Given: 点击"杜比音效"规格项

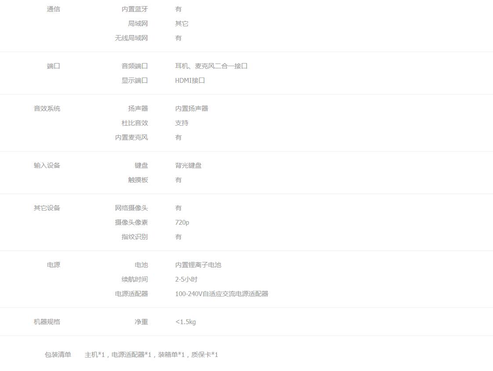Looking at the screenshot, I should 138,123.
